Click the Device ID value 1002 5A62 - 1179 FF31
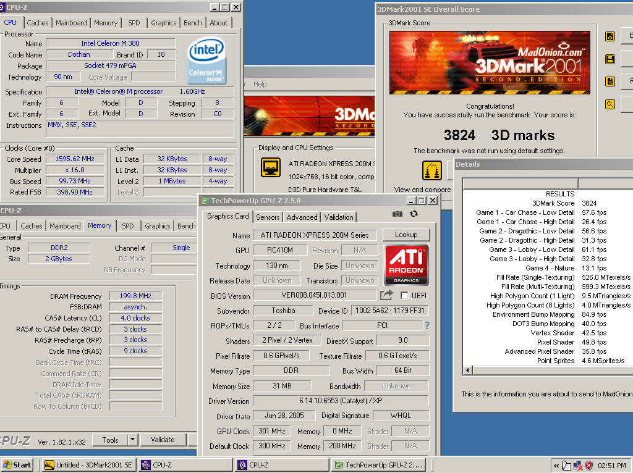The height and width of the screenshot is (473, 633). (389, 311)
